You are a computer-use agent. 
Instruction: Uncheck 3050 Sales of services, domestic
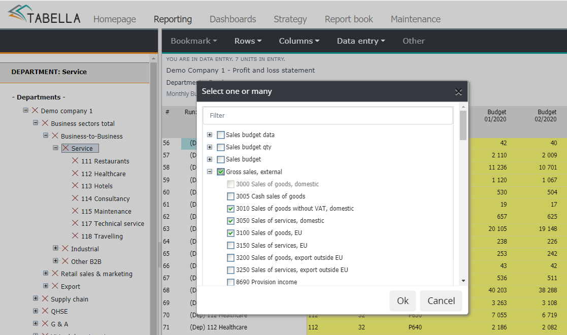point(230,221)
